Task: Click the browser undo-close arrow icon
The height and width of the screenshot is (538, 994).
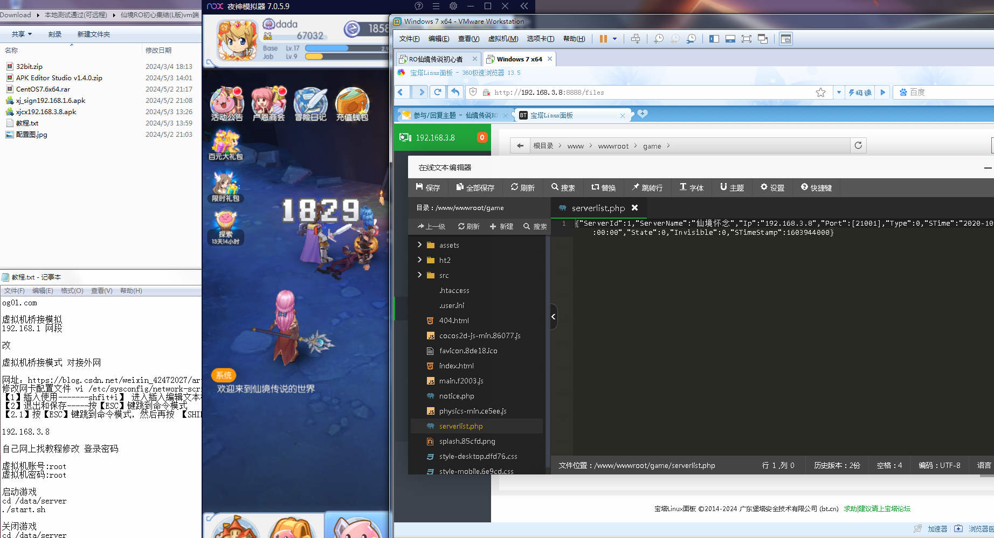Action: pos(455,92)
